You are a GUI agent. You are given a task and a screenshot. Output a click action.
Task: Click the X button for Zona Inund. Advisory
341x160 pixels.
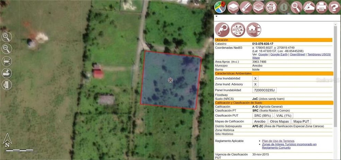click(x=255, y=85)
